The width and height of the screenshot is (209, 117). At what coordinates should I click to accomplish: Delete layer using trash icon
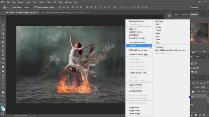(204, 115)
